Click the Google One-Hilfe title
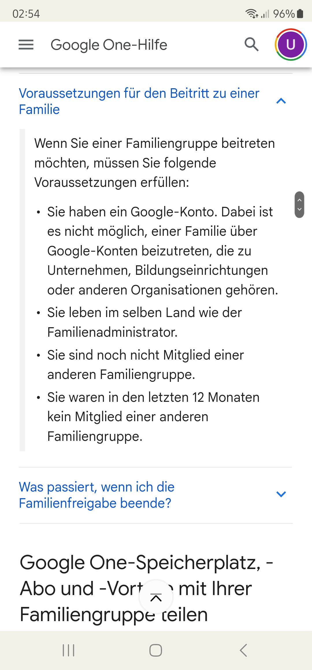Screen dimensions: 312x670 pyautogui.click(x=109, y=45)
